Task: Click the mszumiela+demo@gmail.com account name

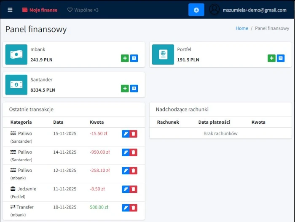Action: [x=255, y=10]
